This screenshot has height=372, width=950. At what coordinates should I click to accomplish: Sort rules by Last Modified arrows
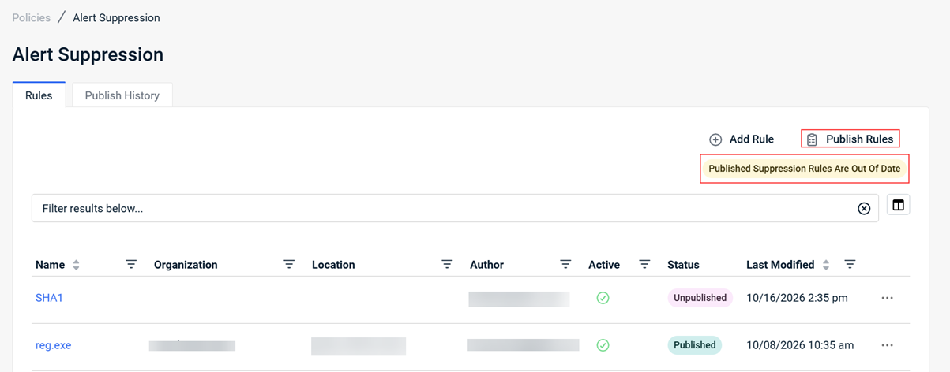point(826,265)
